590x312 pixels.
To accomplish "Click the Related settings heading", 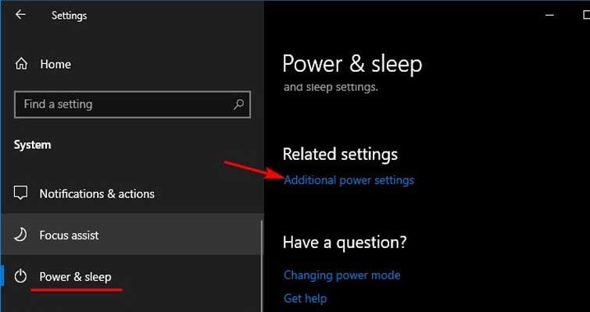I will 340,154.
